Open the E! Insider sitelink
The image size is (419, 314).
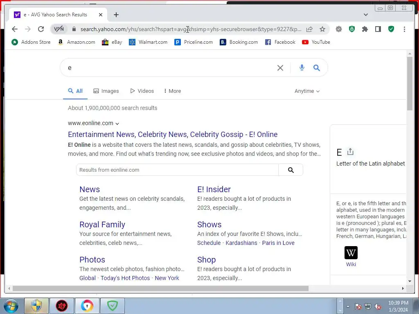coord(214,189)
